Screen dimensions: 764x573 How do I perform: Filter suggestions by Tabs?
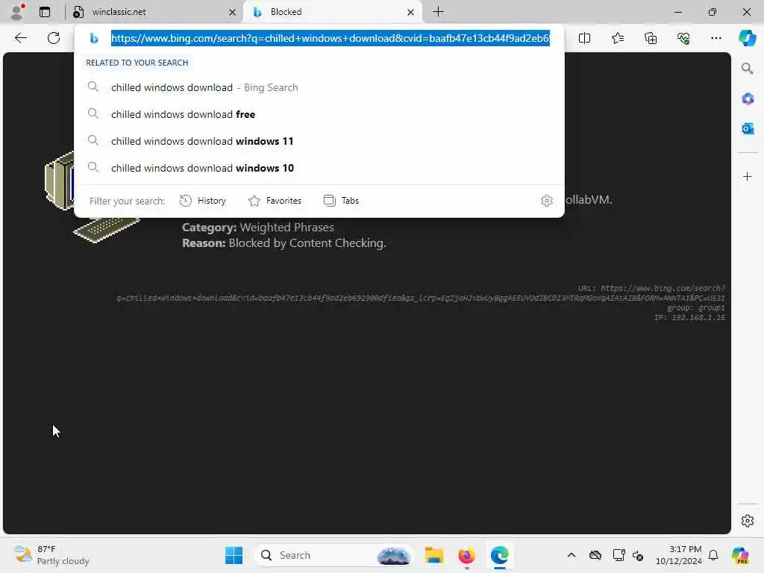[341, 201]
